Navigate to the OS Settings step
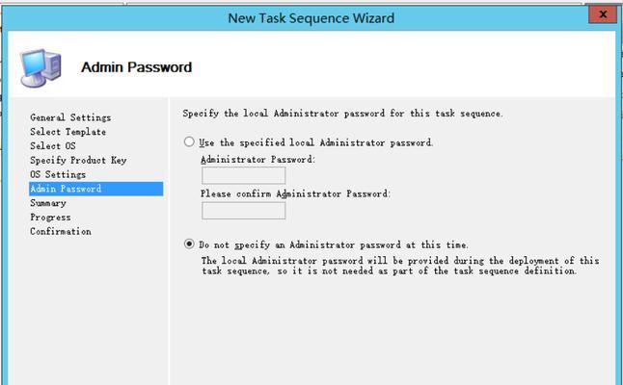Image resolution: width=623 pixels, height=385 pixels. (58, 174)
